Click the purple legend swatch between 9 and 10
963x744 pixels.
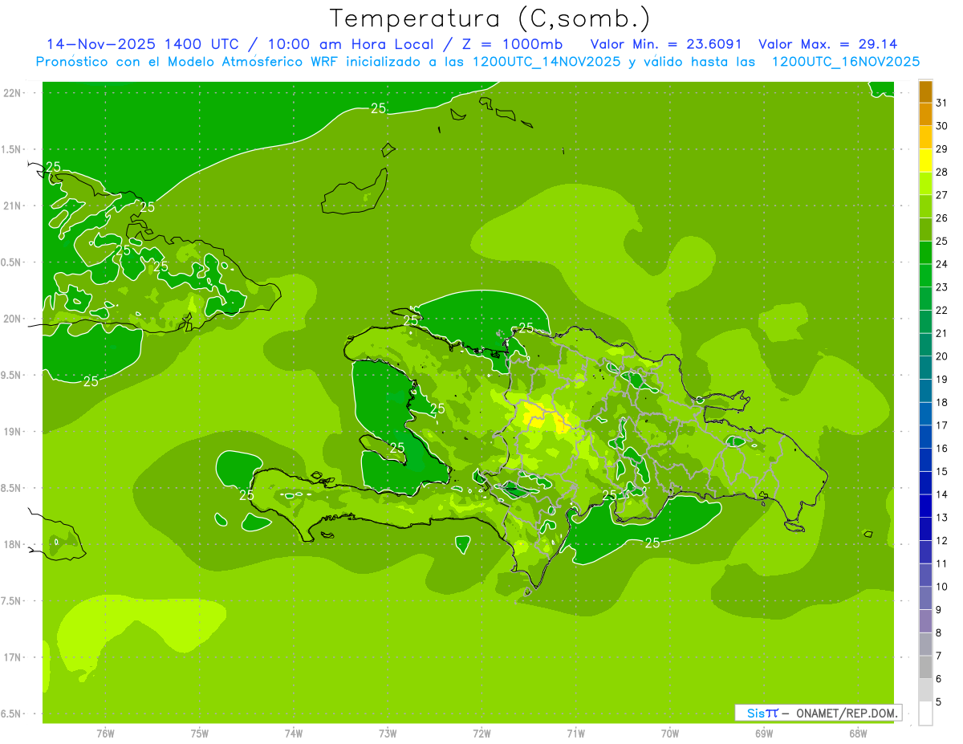925,598
